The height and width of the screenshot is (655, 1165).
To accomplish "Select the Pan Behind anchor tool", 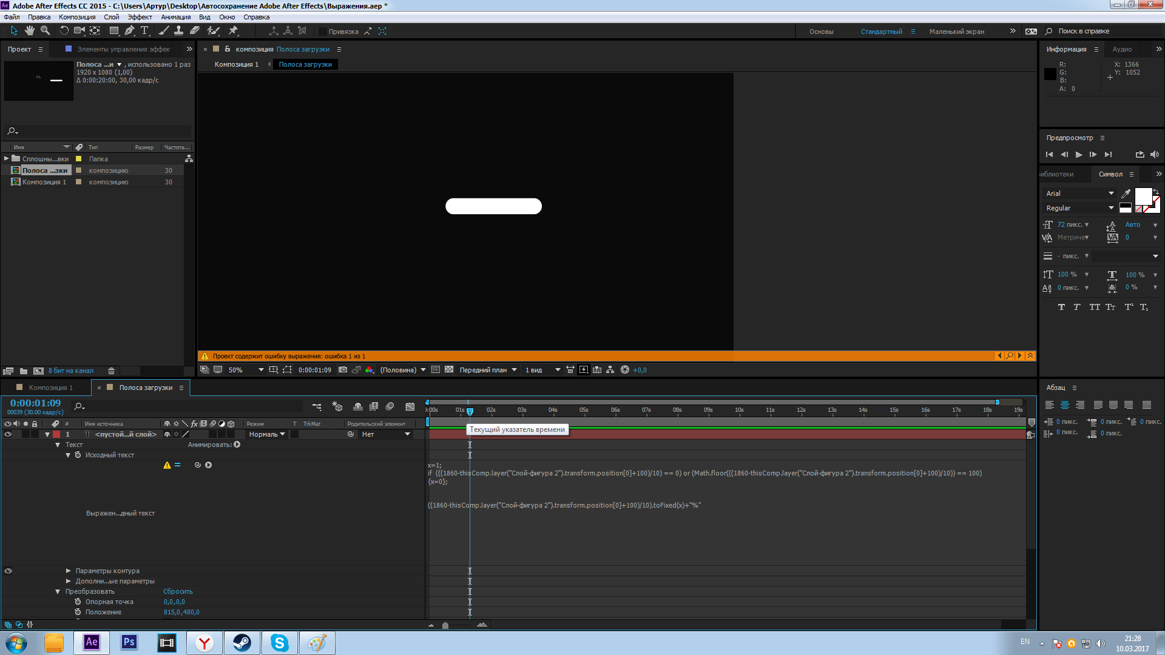I will pos(95,31).
